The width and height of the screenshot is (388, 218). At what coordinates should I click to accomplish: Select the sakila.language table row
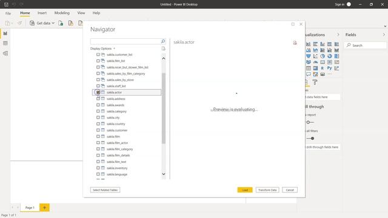[x=127, y=174]
